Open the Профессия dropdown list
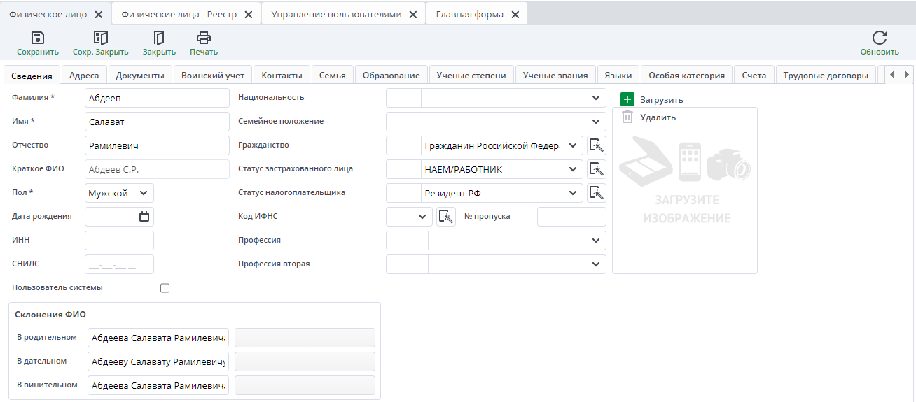 tap(596, 241)
